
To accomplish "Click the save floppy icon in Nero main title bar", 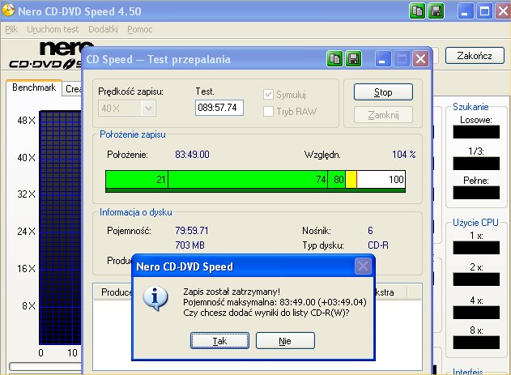I will pyautogui.click(x=436, y=11).
